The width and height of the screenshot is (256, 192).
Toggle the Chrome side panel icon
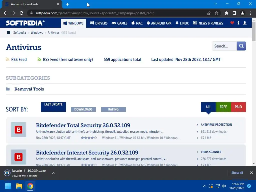[x=234, y=13]
